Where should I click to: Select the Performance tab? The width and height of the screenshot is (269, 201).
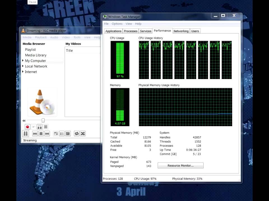click(x=162, y=31)
